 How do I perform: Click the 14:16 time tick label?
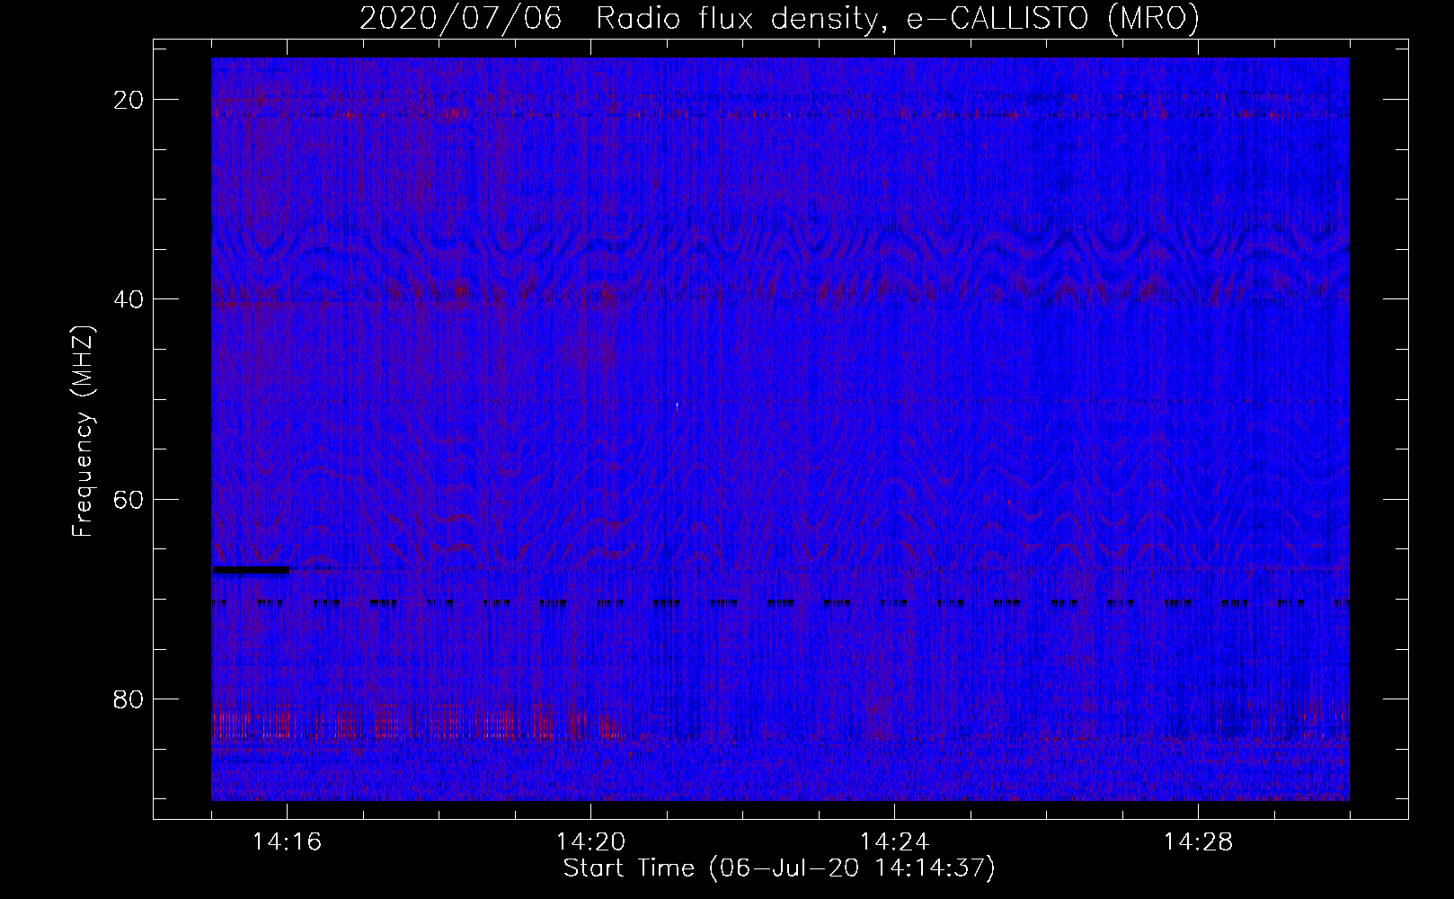pos(287,842)
